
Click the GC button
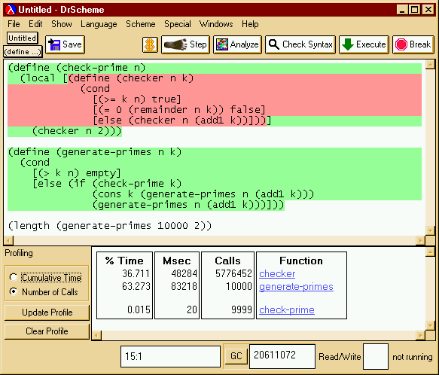click(236, 355)
